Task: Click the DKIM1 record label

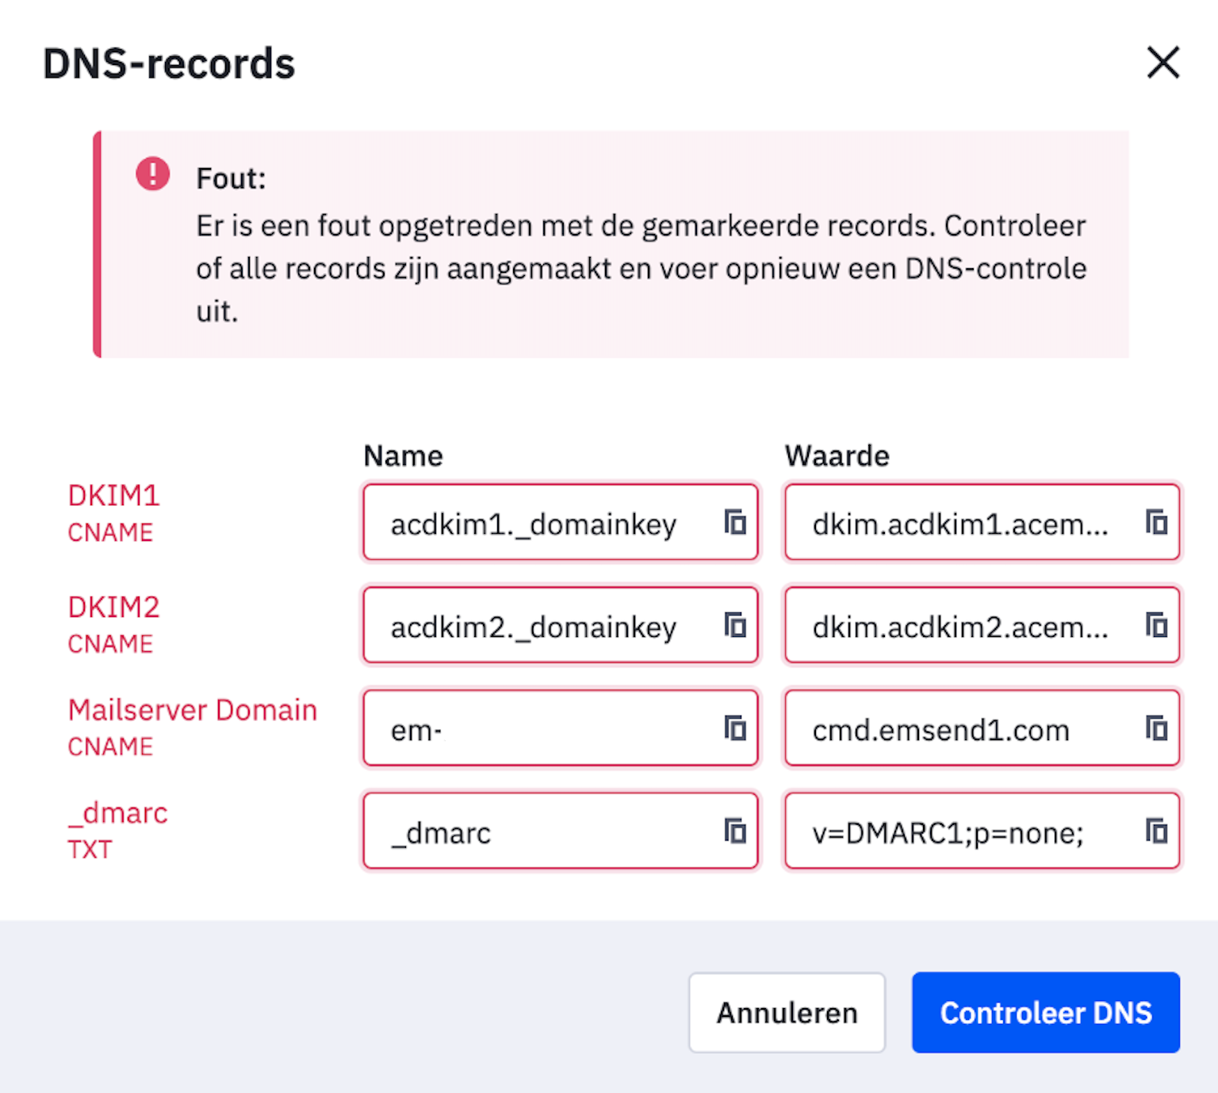Action: [113, 496]
